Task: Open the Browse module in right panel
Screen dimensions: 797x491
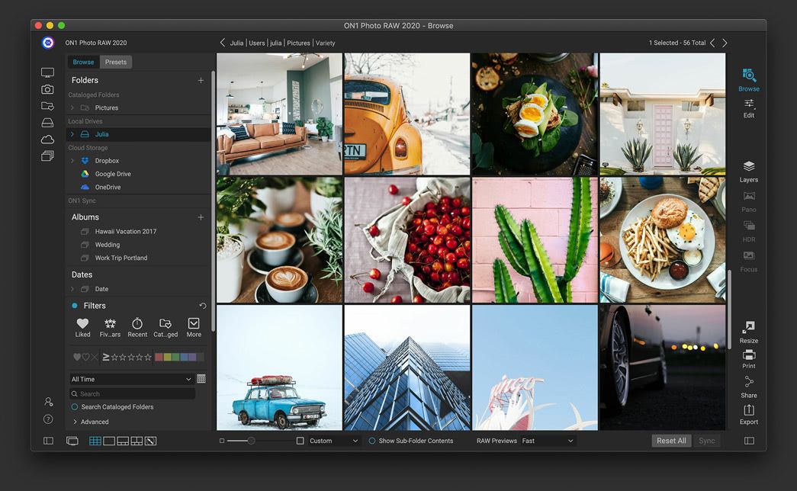Action: pyautogui.click(x=749, y=80)
